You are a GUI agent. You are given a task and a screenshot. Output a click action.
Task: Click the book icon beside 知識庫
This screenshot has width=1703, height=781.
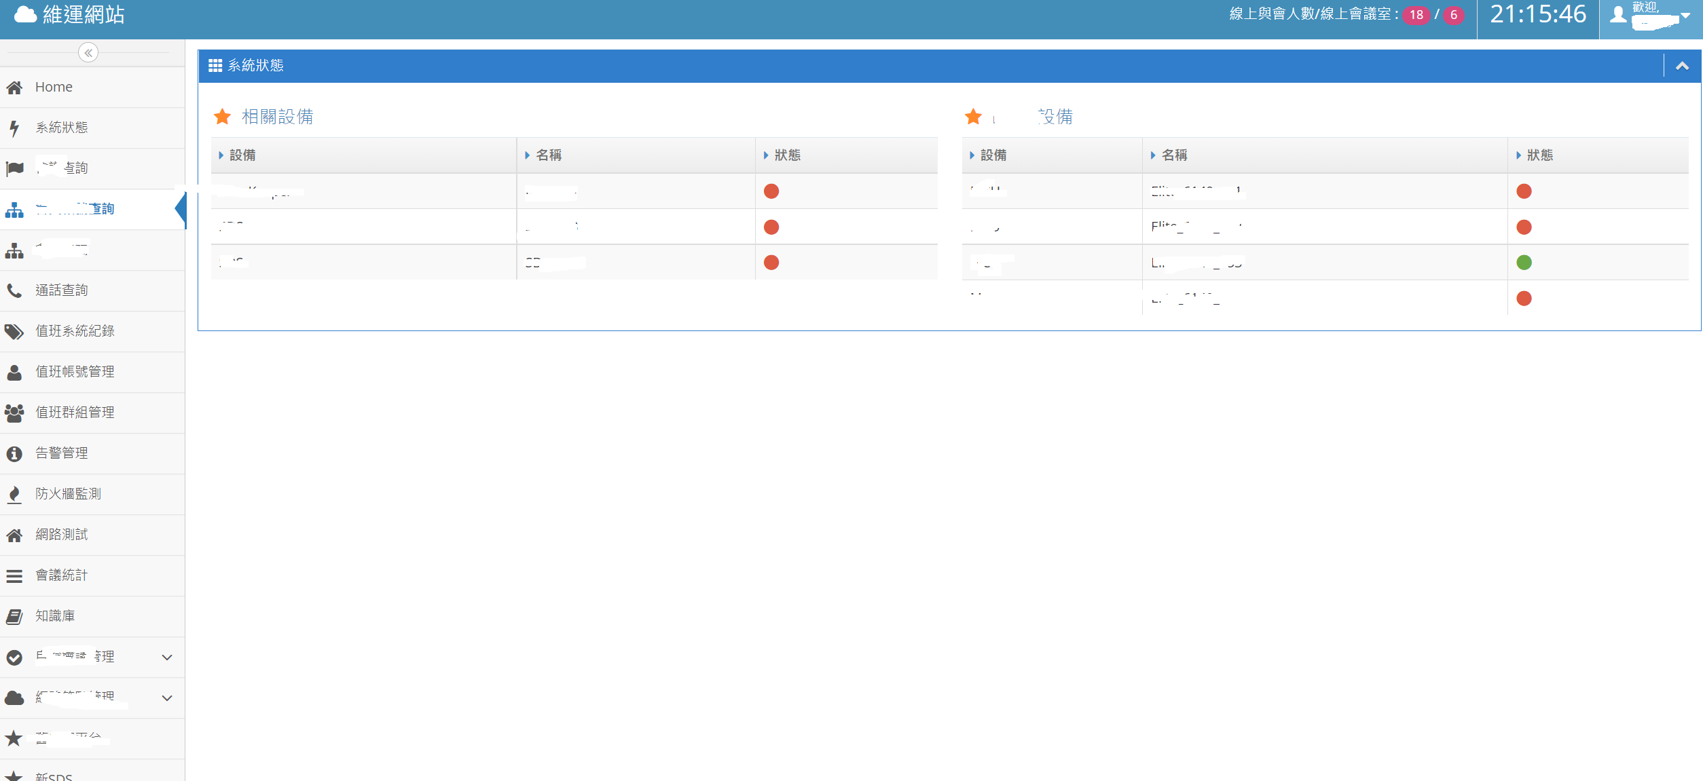(x=14, y=617)
